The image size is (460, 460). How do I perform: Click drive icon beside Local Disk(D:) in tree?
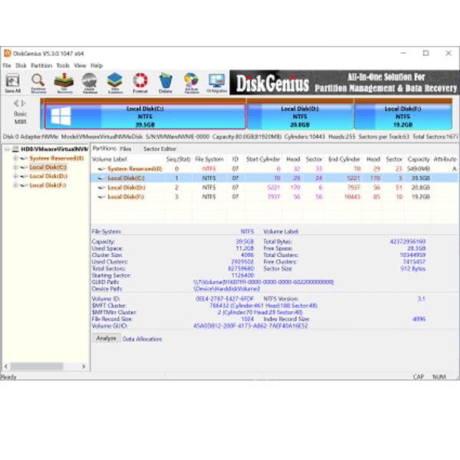tap(24, 176)
